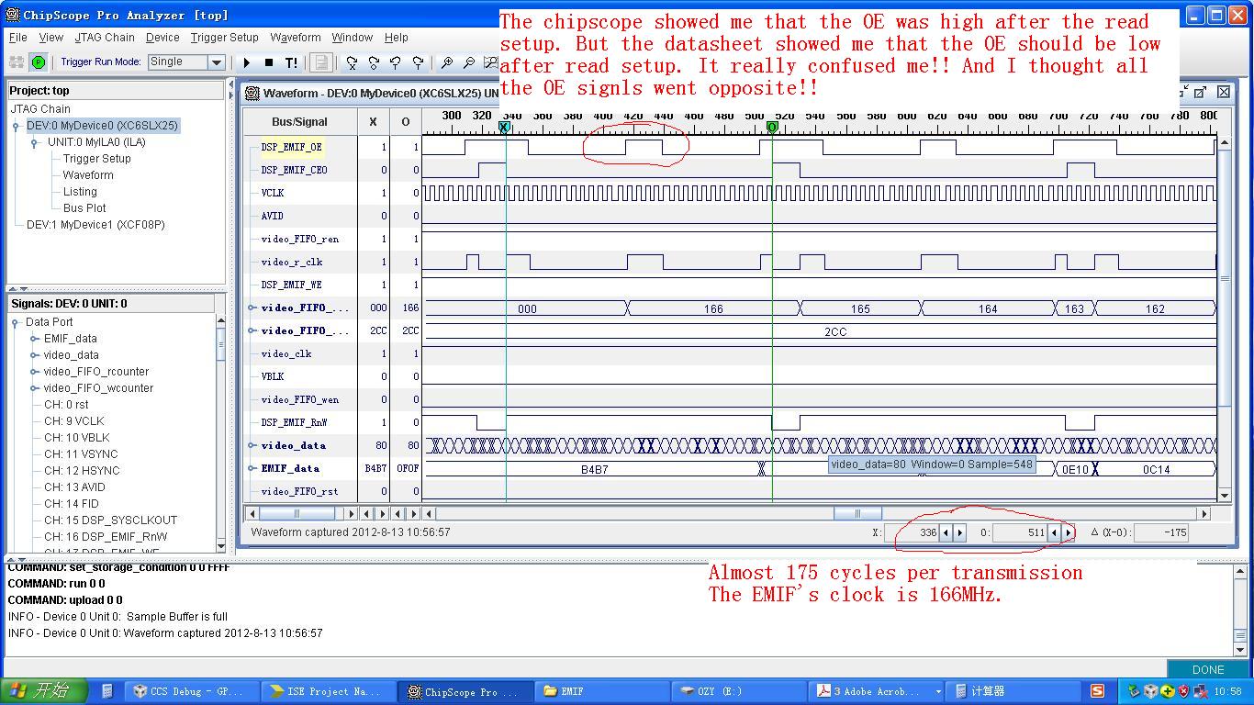
Task: Click the waveform vertical scrollbar down arrow
Action: pos(1224,496)
